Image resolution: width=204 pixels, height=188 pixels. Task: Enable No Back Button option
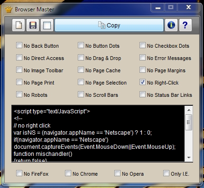tap(19, 45)
